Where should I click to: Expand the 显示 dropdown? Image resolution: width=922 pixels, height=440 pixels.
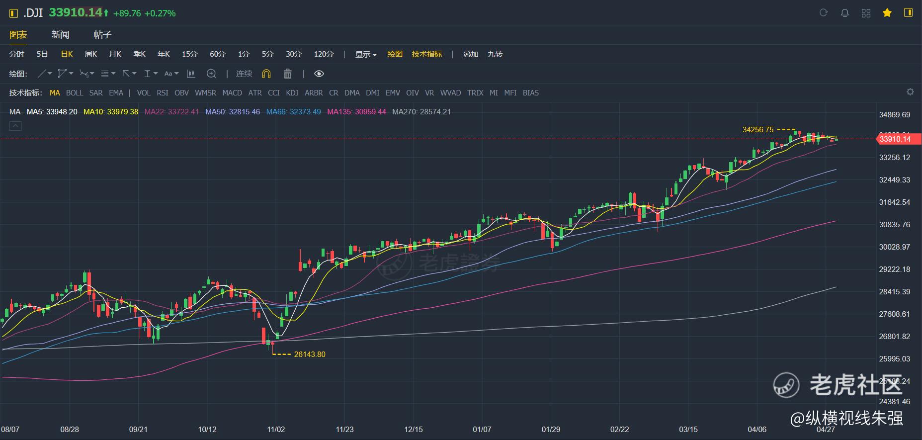pos(366,54)
